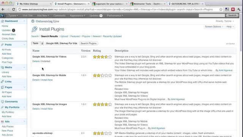The width and height of the screenshot is (243, 137).
Task: Click the WordPress admin bar avatar icon
Action: point(2,16)
